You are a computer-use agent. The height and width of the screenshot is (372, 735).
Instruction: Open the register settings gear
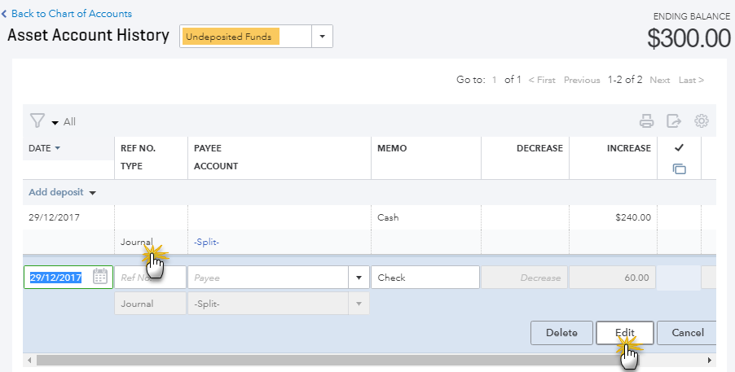tap(701, 121)
